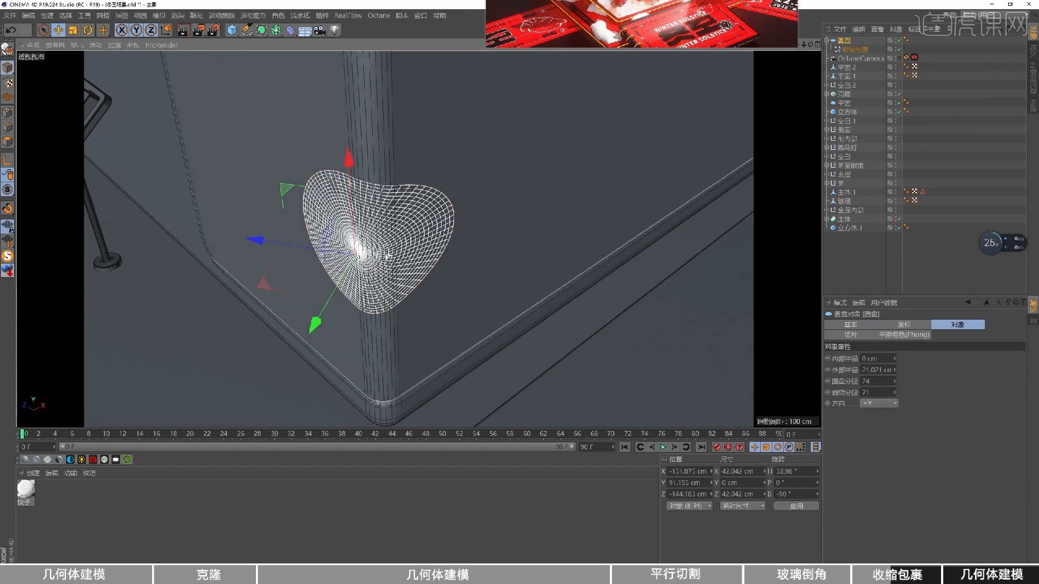Expand the 跑马灯 null group
Viewport: 1039px width, 584px height.
coord(827,148)
